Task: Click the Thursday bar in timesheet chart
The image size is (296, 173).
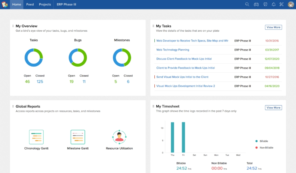Action: coord(172,137)
